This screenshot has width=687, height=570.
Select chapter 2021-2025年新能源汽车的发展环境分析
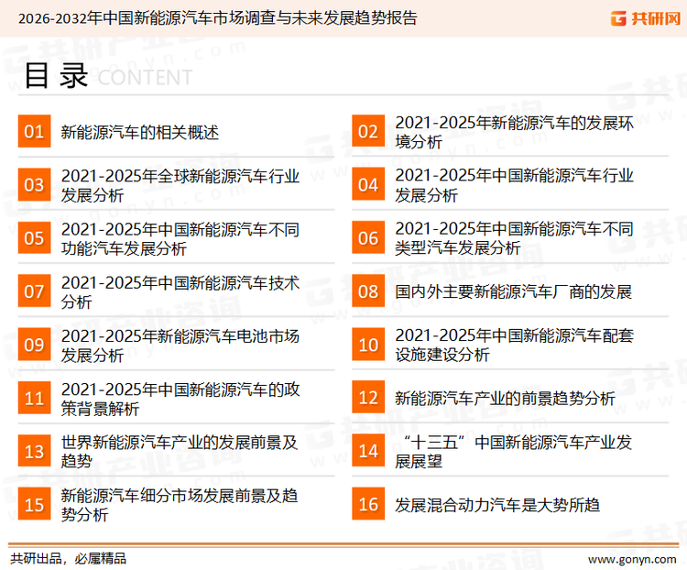click(x=514, y=132)
